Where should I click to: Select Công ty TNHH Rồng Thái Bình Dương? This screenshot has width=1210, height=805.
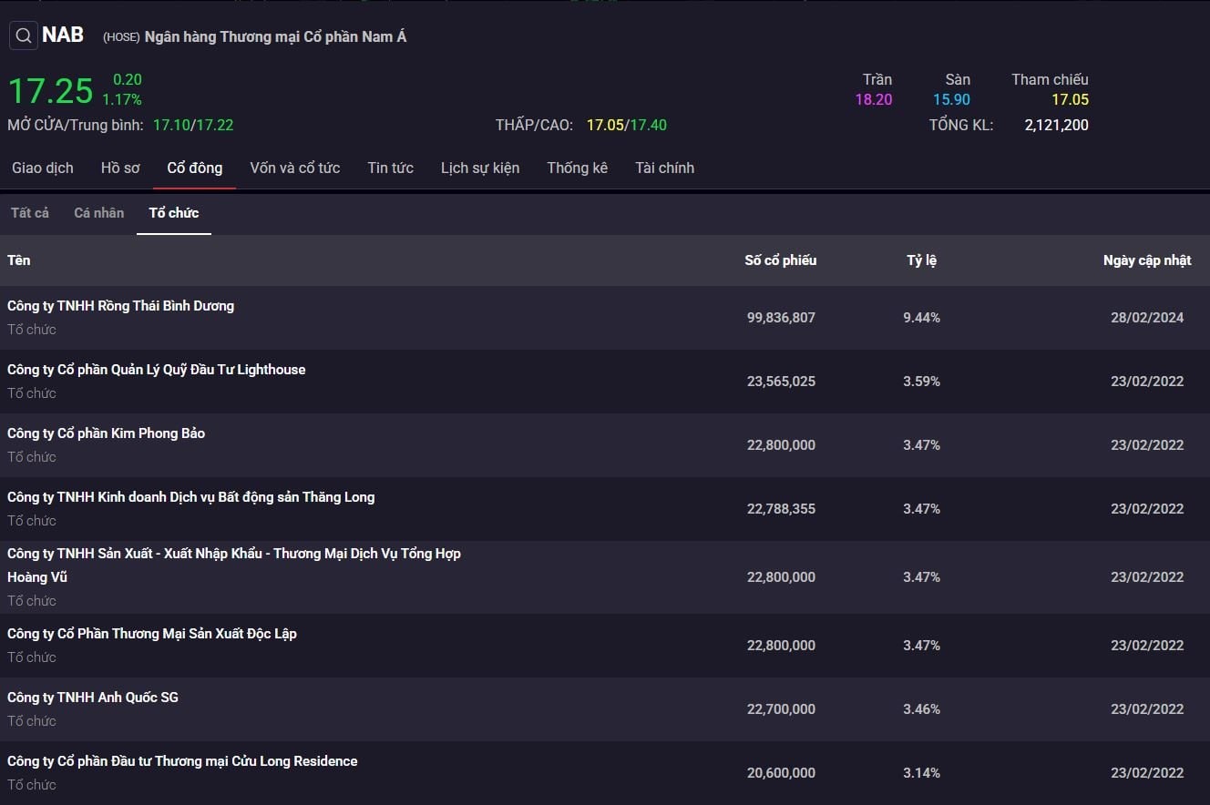click(x=120, y=306)
